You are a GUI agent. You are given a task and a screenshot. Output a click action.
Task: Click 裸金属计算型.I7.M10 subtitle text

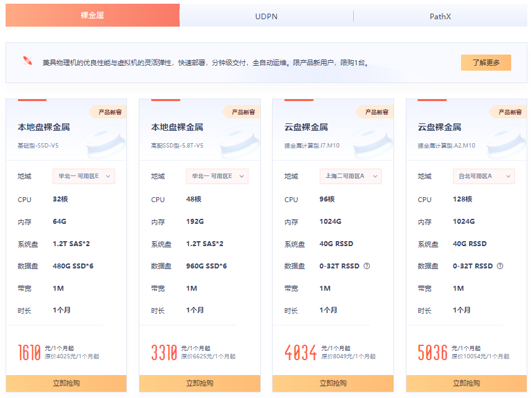point(312,146)
